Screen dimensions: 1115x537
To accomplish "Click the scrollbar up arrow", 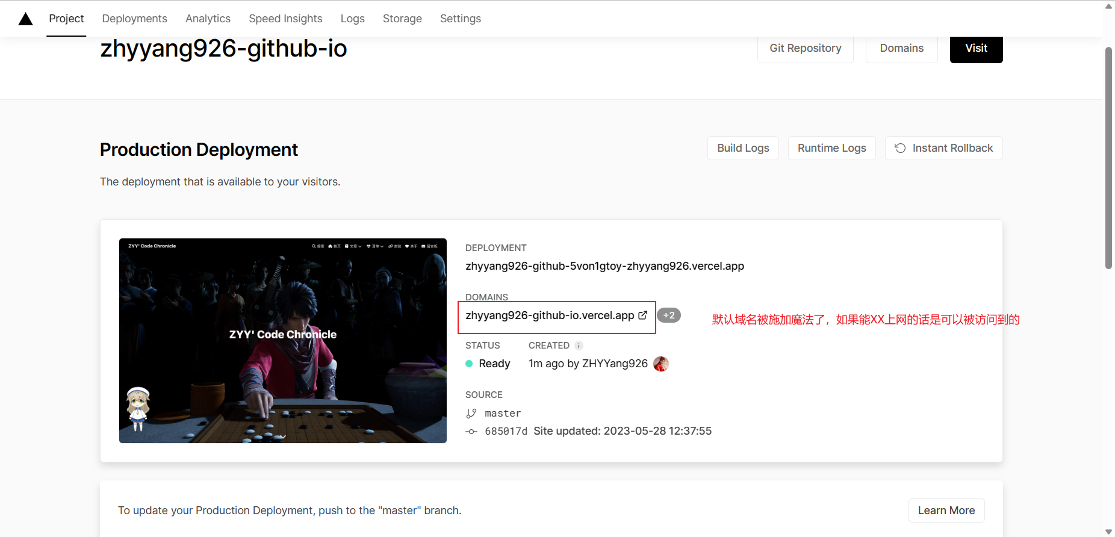I will point(1108,6).
